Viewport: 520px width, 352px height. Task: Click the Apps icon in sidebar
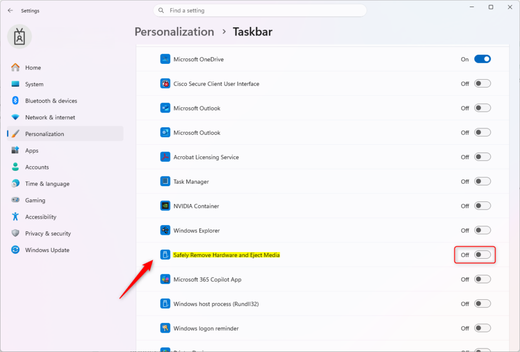point(15,150)
